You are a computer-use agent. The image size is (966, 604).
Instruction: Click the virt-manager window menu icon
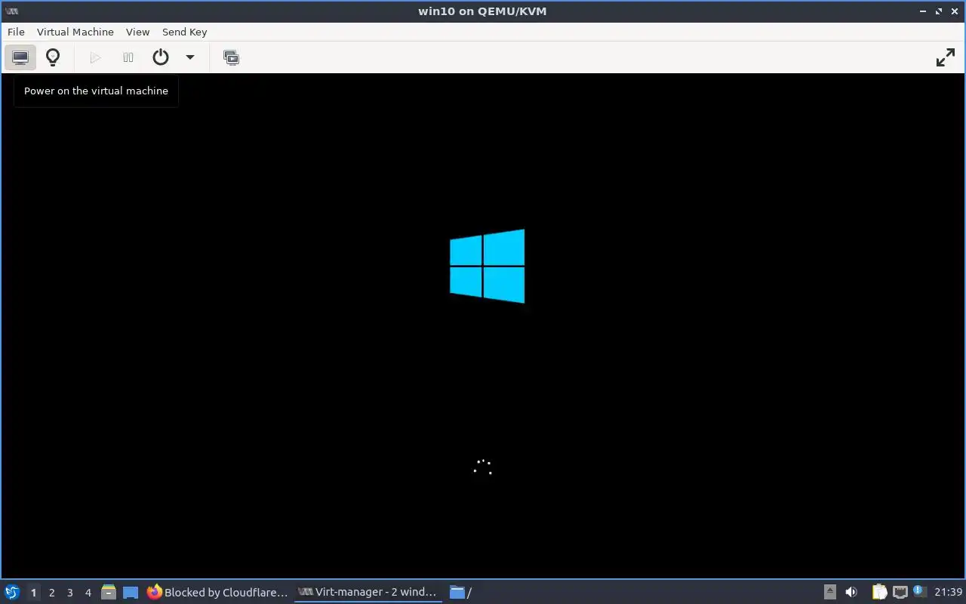tap(11, 11)
